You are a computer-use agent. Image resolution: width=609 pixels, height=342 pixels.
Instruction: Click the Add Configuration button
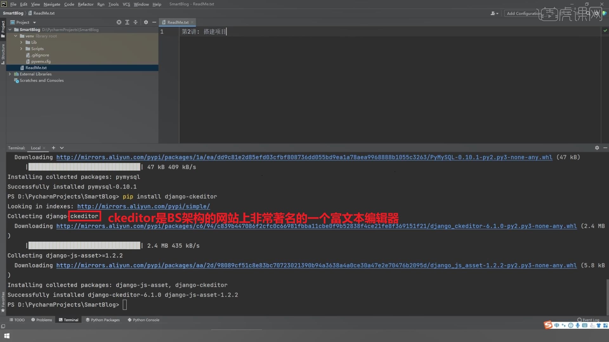[x=523, y=13]
